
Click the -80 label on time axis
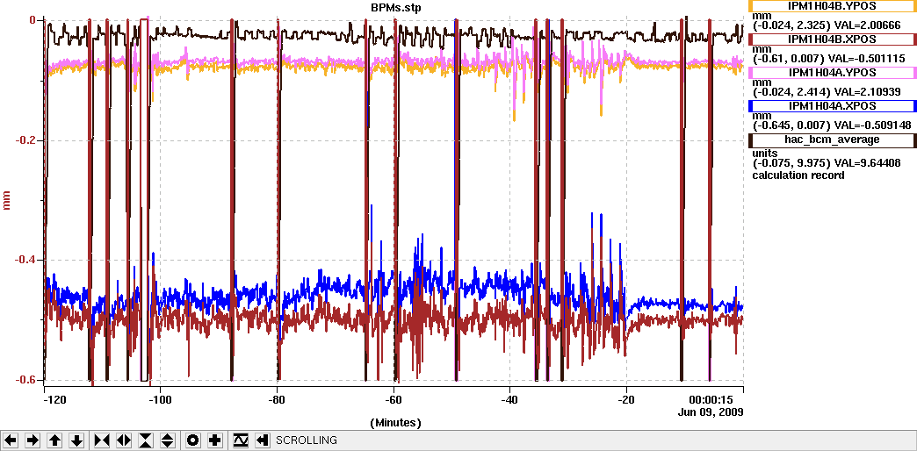277,400
